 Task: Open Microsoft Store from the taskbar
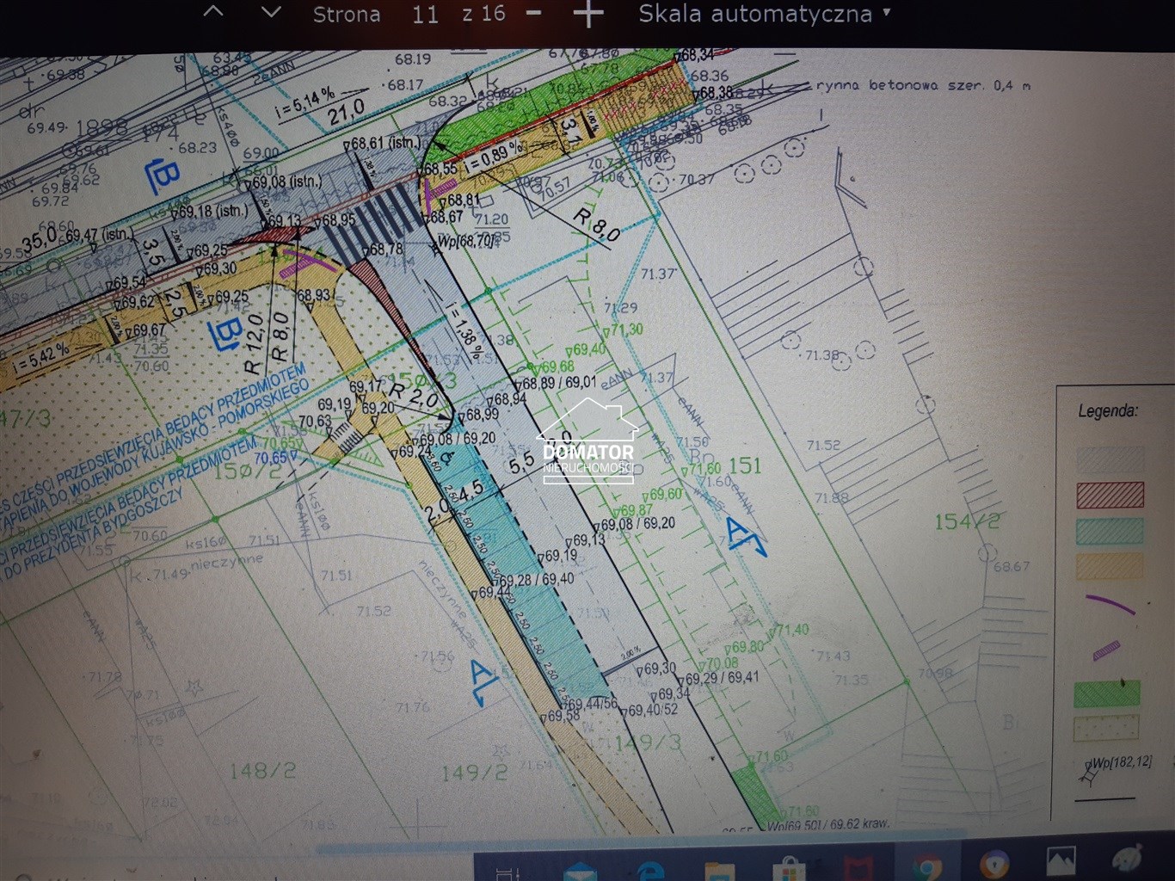(787, 867)
